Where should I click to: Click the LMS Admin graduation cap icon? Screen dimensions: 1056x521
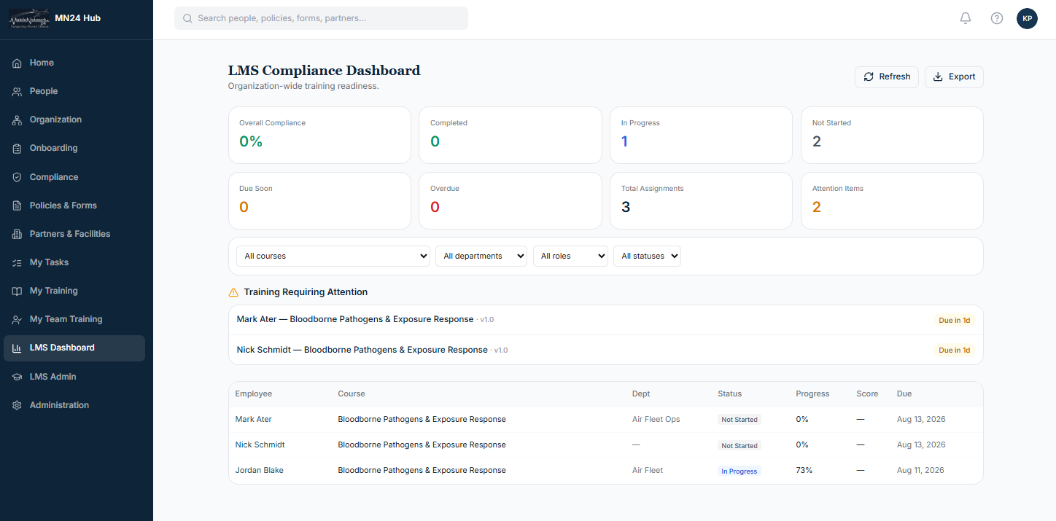point(17,377)
